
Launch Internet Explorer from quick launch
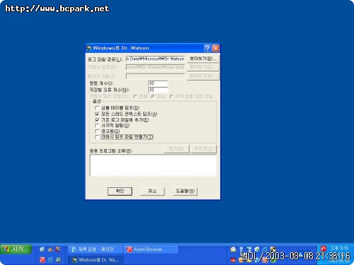[50, 260]
